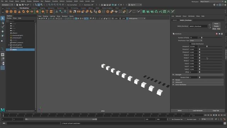Toggle the Center Distribution checkbox
227x128 pixels.
[x=190, y=44]
